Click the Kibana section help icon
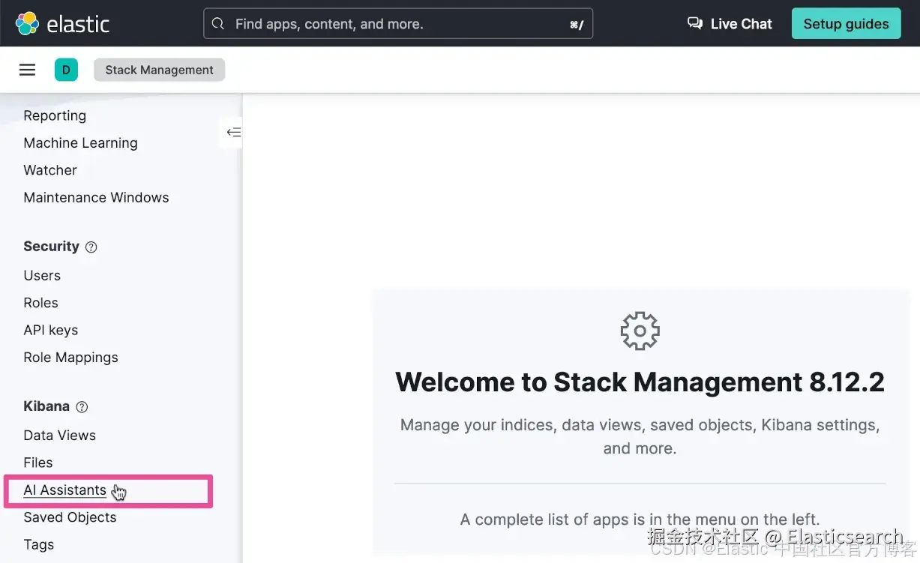Image resolution: width=920 pixels, height=563 pixels. (82, 407)
